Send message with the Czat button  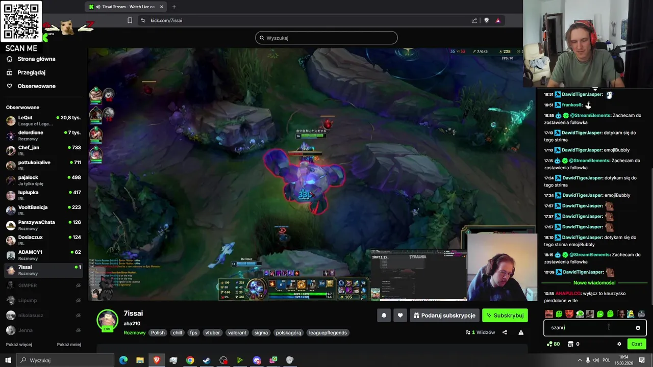click(637, 344)
